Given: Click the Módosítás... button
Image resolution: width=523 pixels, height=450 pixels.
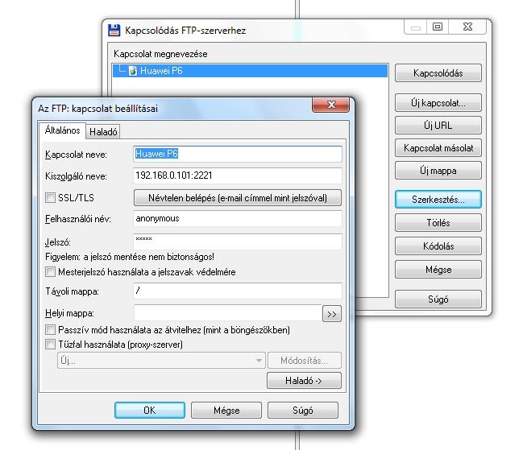Looking at the screenshot, I should (304, 361).
